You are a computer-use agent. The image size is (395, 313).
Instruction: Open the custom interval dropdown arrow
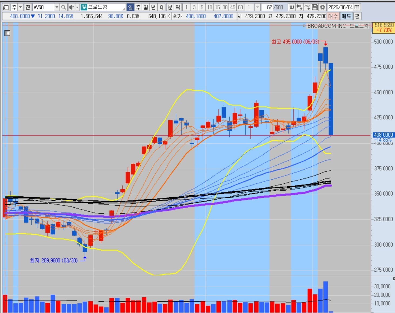(257, 7)
